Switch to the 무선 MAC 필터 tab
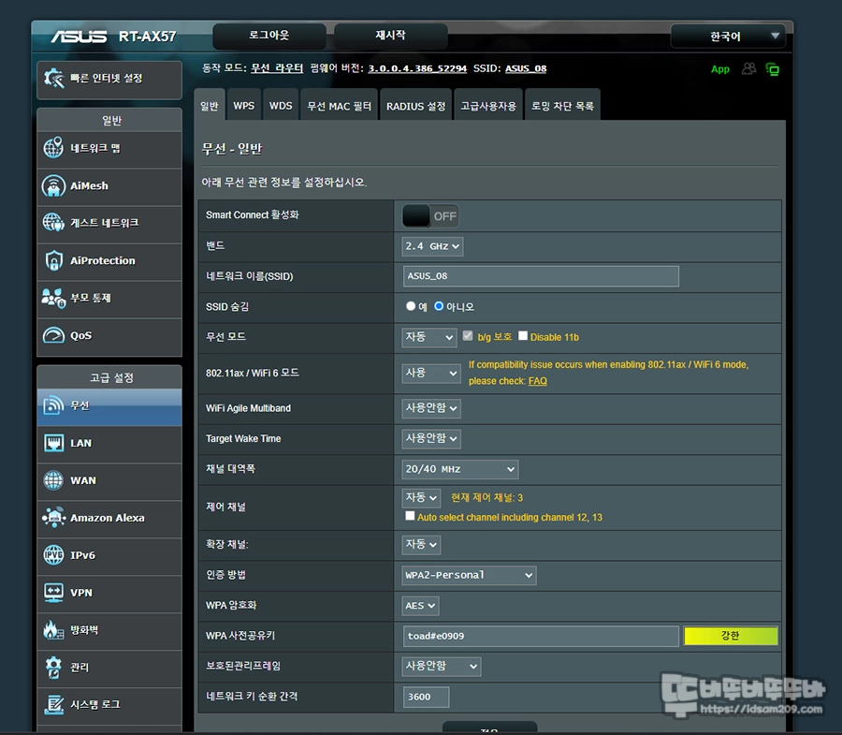Screen dimensions: 842x735 tap(339, 105)
